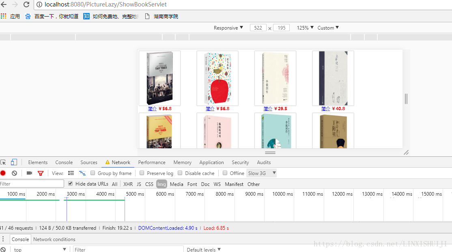
Task: Switch to the Memory tab
Action: (183, 162)
